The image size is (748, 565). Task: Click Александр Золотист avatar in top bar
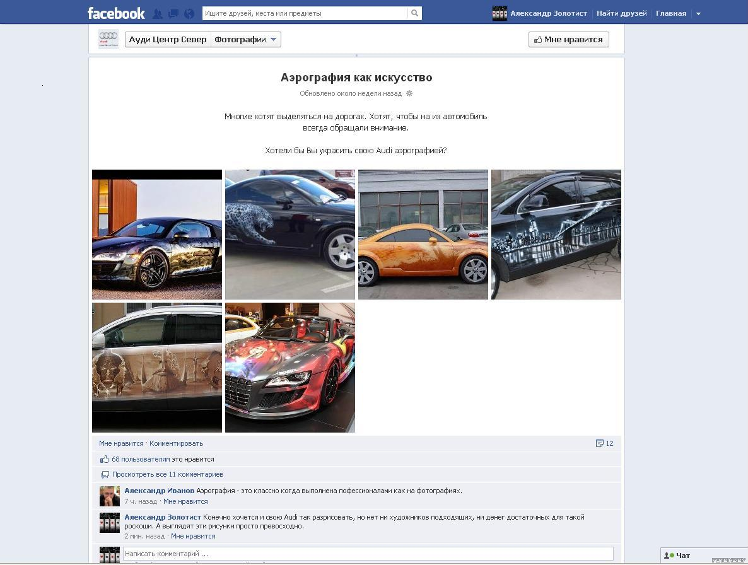[x=500, y=13]
